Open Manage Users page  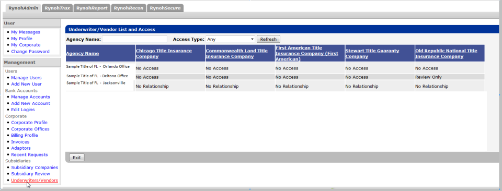click(x=26, y=78)
